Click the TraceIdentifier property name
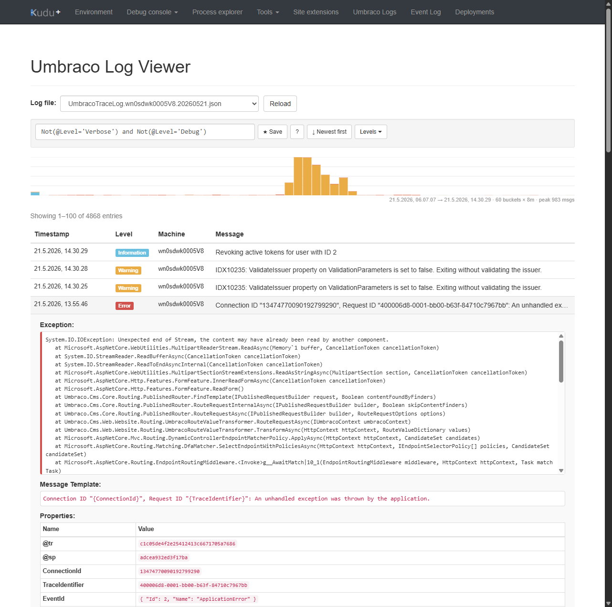 (63, 585)
